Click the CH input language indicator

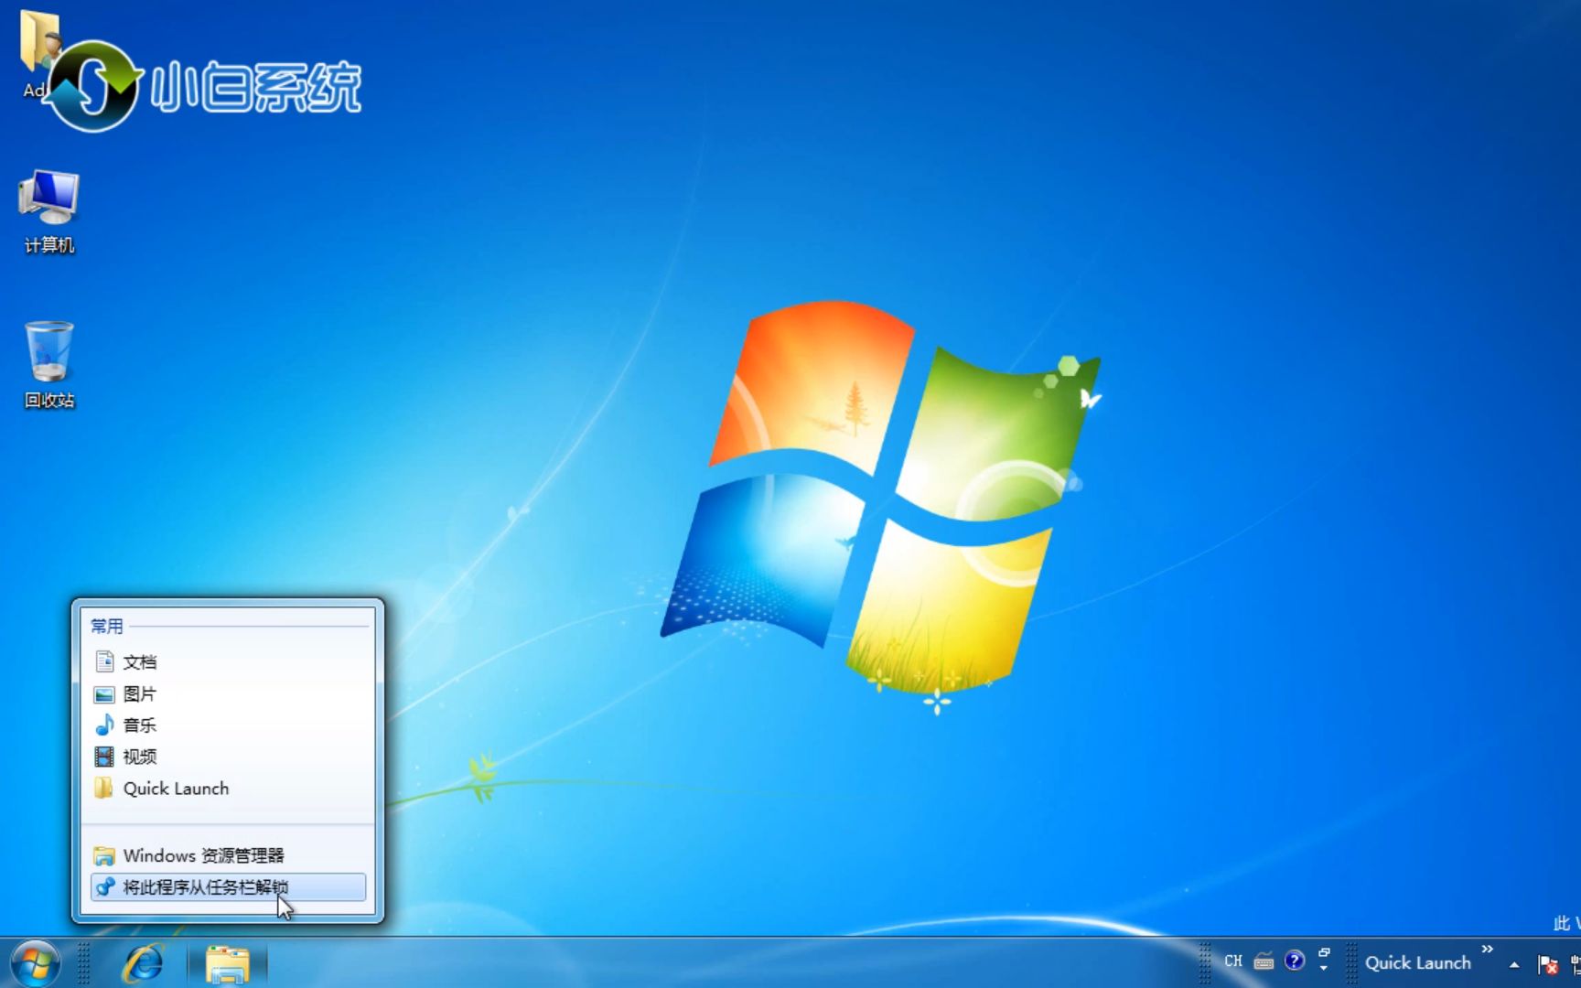1233,961
